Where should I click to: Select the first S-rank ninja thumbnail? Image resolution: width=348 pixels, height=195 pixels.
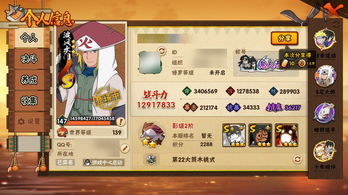click(234, 135)
